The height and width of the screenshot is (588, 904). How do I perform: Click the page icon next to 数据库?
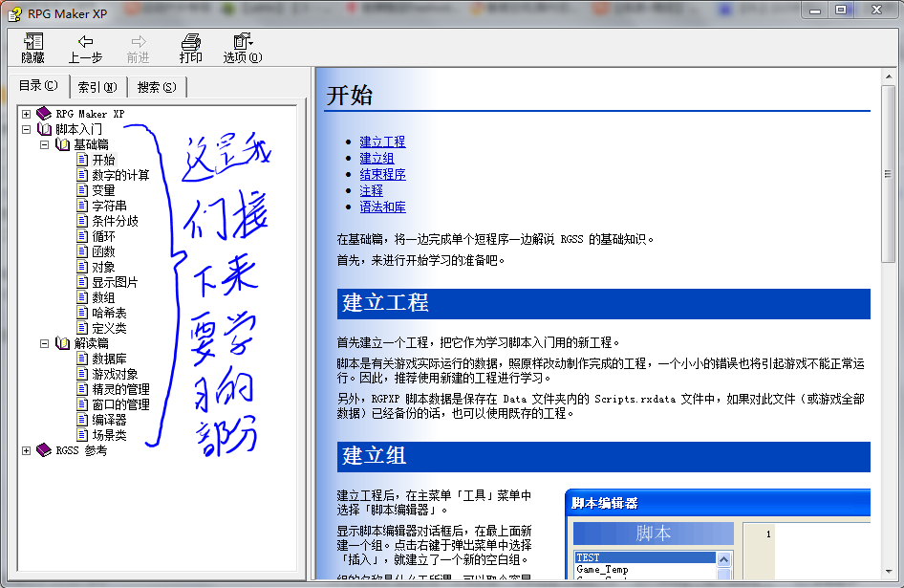pyautogui.click(x=82, y=359)
